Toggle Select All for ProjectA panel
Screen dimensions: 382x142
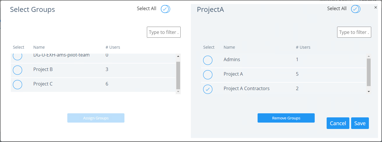point(355,9)
